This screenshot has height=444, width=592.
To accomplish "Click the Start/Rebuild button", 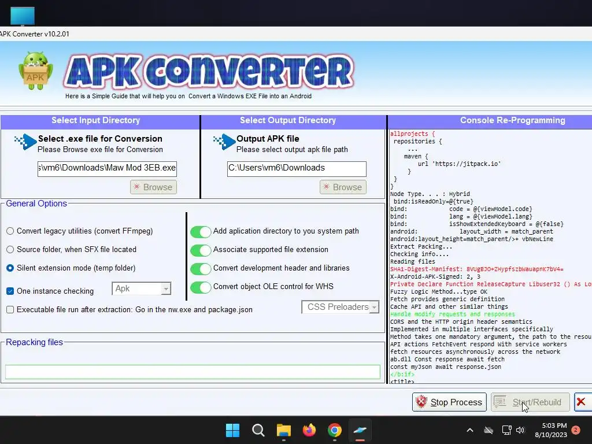I will pos(530,402).
